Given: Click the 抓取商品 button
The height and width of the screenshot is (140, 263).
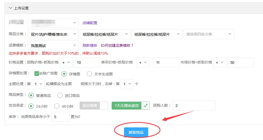Looking at the screenshot, I should 136,132.
